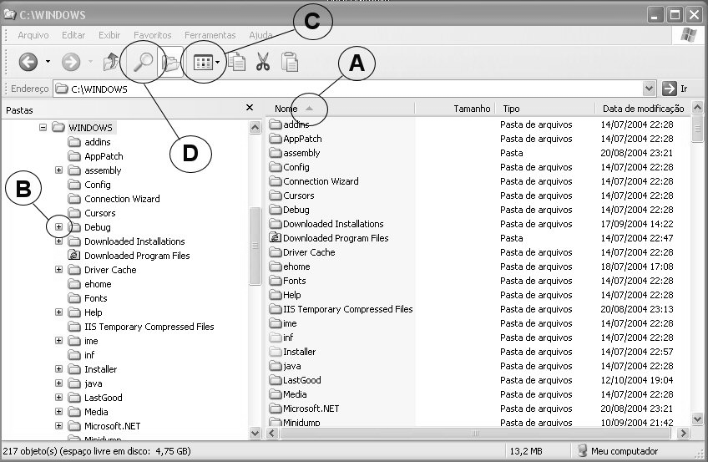708x462 pixels.
Task: Click the Cut scissors icon
Action: [263, 62]
